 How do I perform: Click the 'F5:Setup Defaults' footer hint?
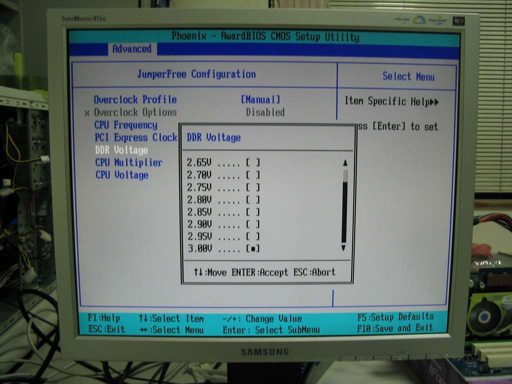tap(395, 317)
